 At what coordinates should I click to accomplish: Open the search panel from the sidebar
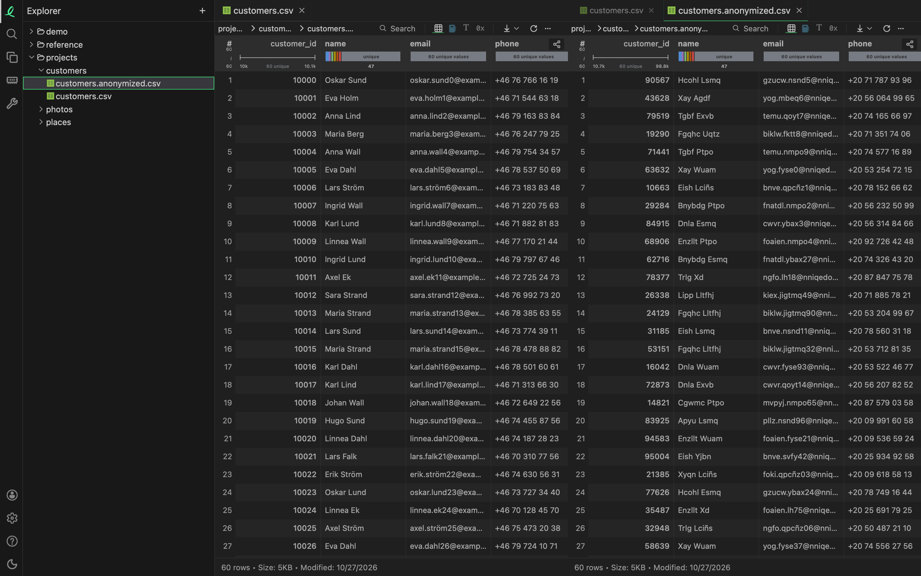[12, 34]
